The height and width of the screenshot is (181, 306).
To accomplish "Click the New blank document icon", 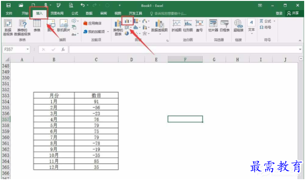I will [34, 5].
